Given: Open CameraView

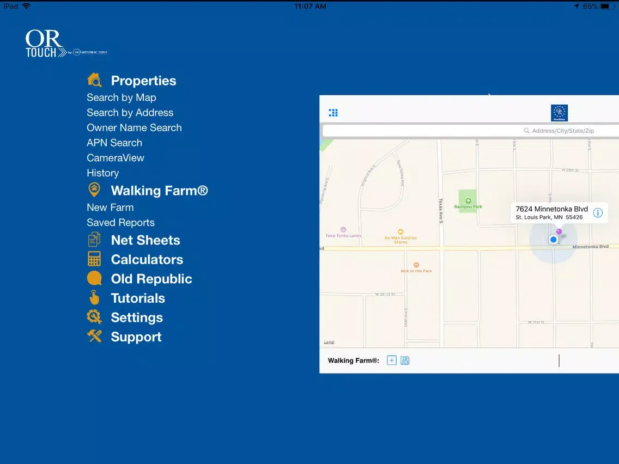Looking at the screenshot, I should [116, 158].
